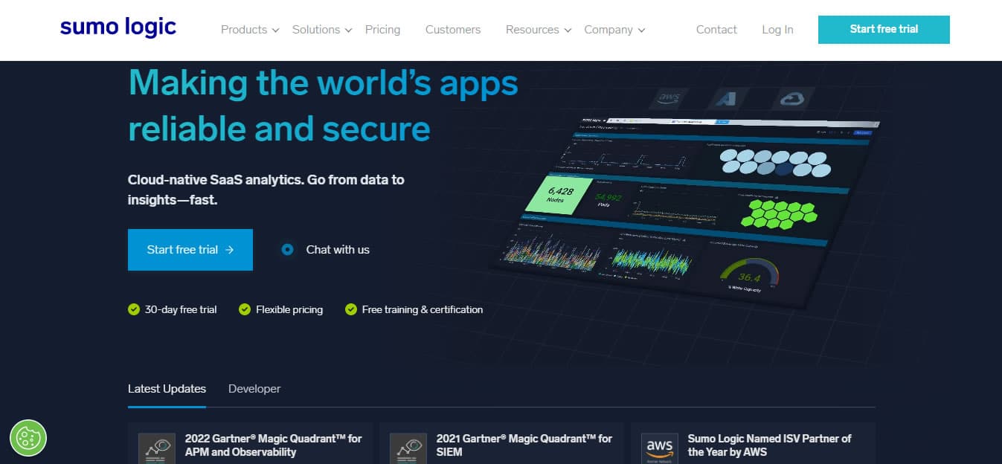Open the Resources dropdown menu

coord(538,30)
